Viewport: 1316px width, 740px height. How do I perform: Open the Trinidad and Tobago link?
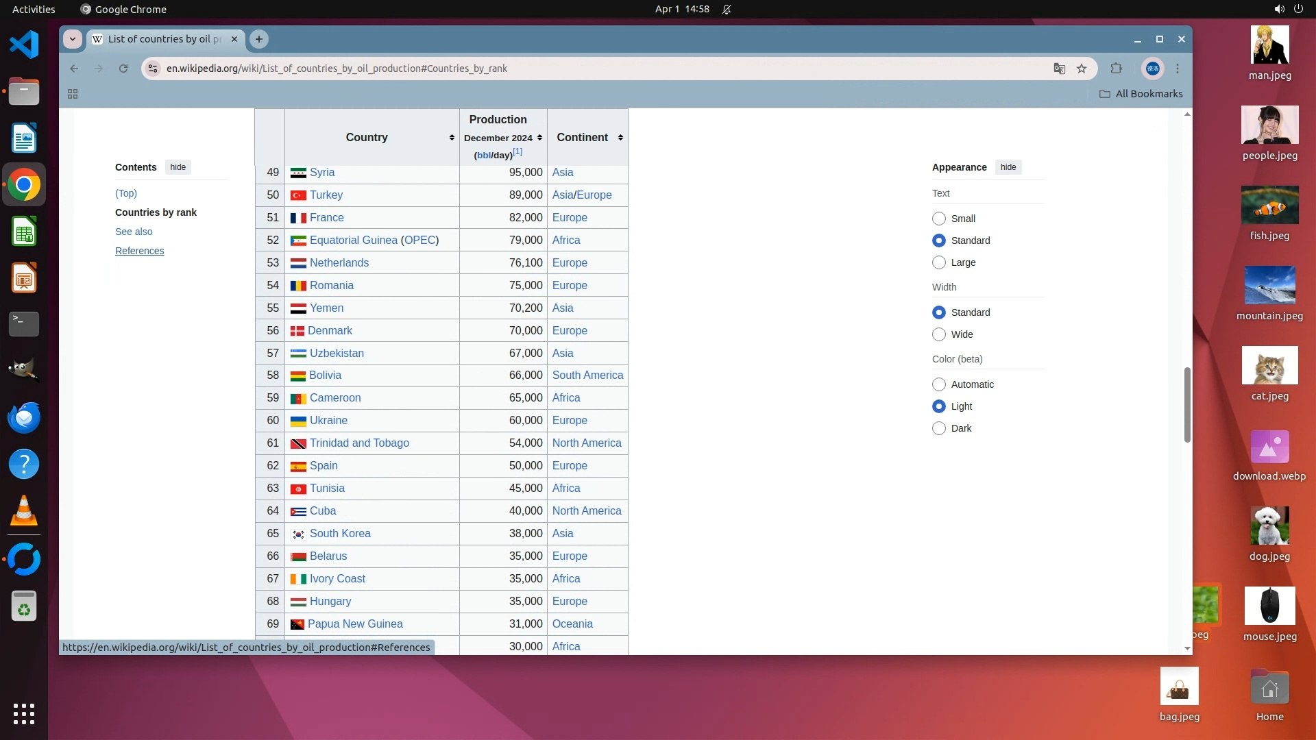(359, 443)
